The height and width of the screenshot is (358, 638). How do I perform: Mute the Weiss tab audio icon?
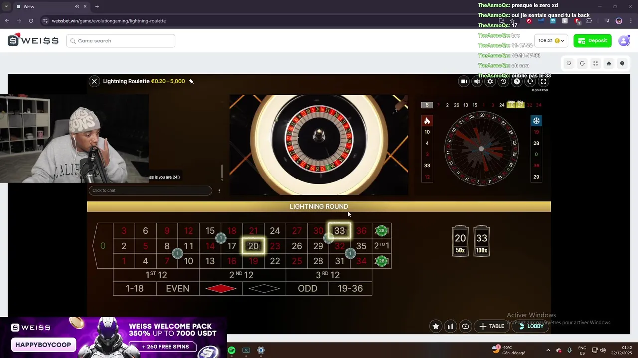pyautogui.click(x=77, y=6)
